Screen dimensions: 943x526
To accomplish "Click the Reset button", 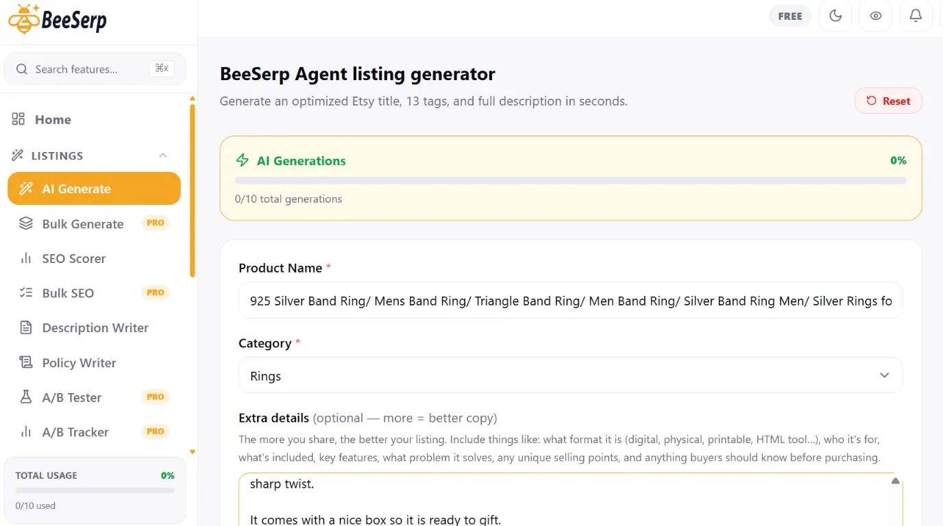I will click(x=888, y=101).
